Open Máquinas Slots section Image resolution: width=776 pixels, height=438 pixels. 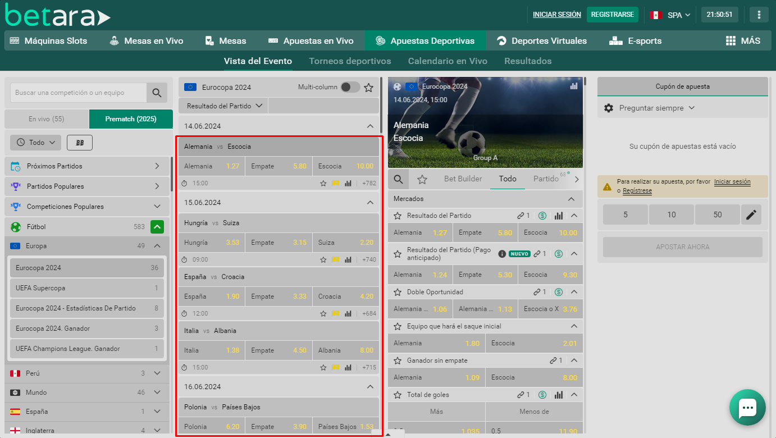tap(49, 40)
